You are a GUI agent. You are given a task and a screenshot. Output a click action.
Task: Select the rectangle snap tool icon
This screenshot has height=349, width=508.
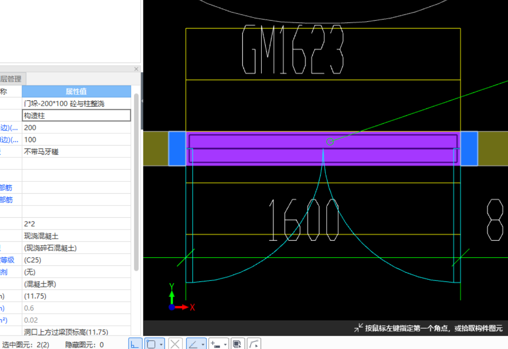[151, 344]
